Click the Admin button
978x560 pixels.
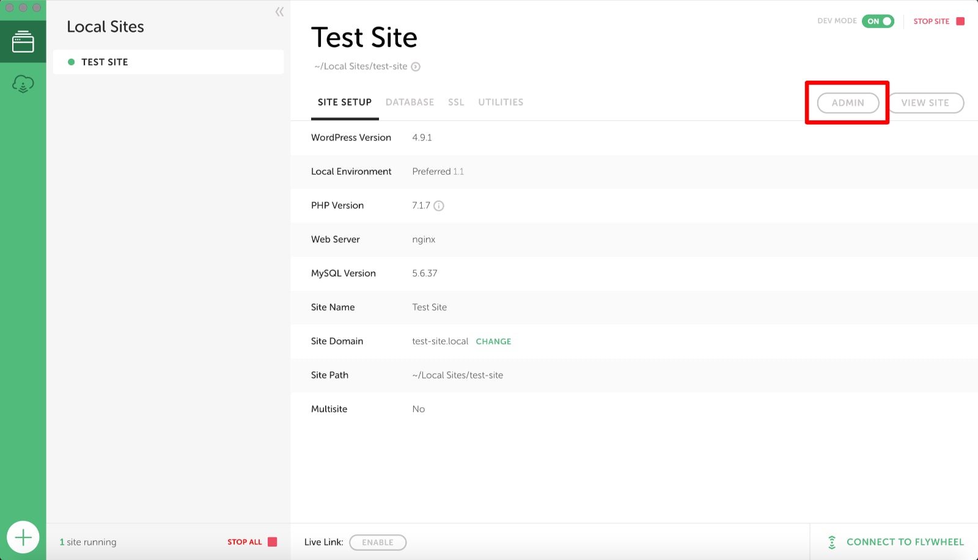coord(848,103)
